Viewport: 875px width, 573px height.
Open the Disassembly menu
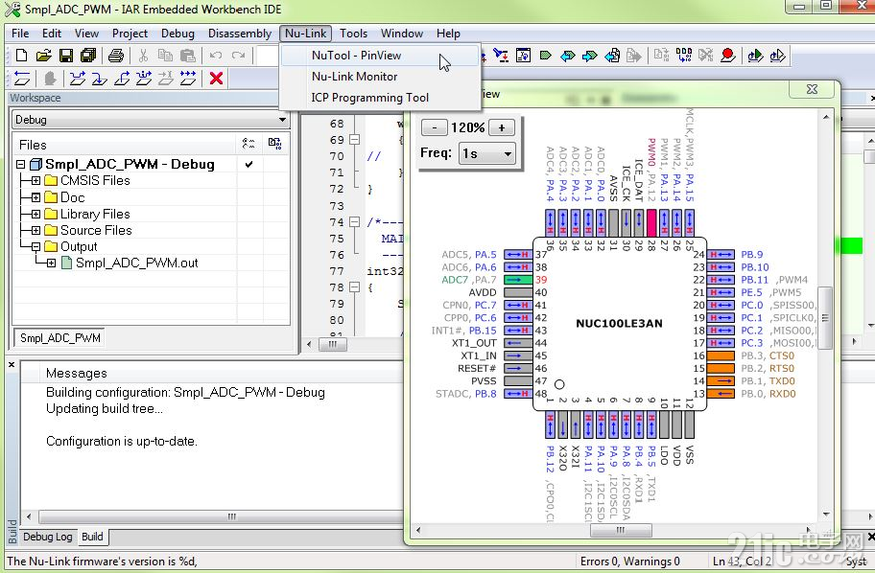(240, 34)
